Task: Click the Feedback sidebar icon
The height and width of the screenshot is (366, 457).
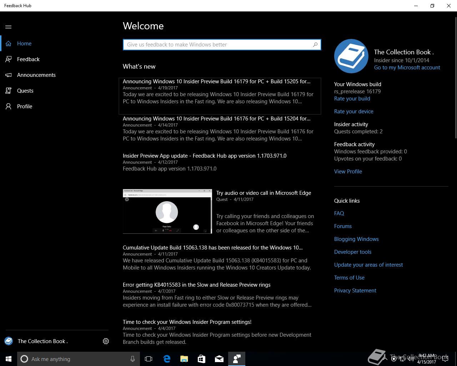Action: [9, 59]
